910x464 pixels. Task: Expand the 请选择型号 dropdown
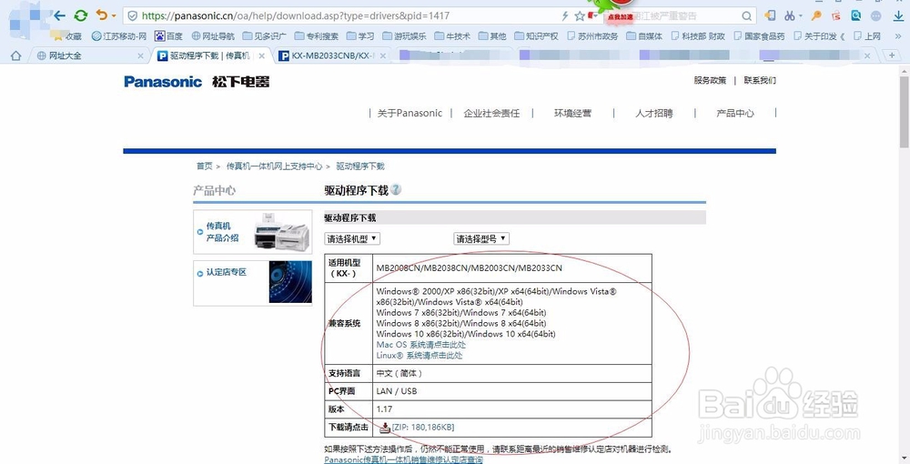tap(481, 238)
